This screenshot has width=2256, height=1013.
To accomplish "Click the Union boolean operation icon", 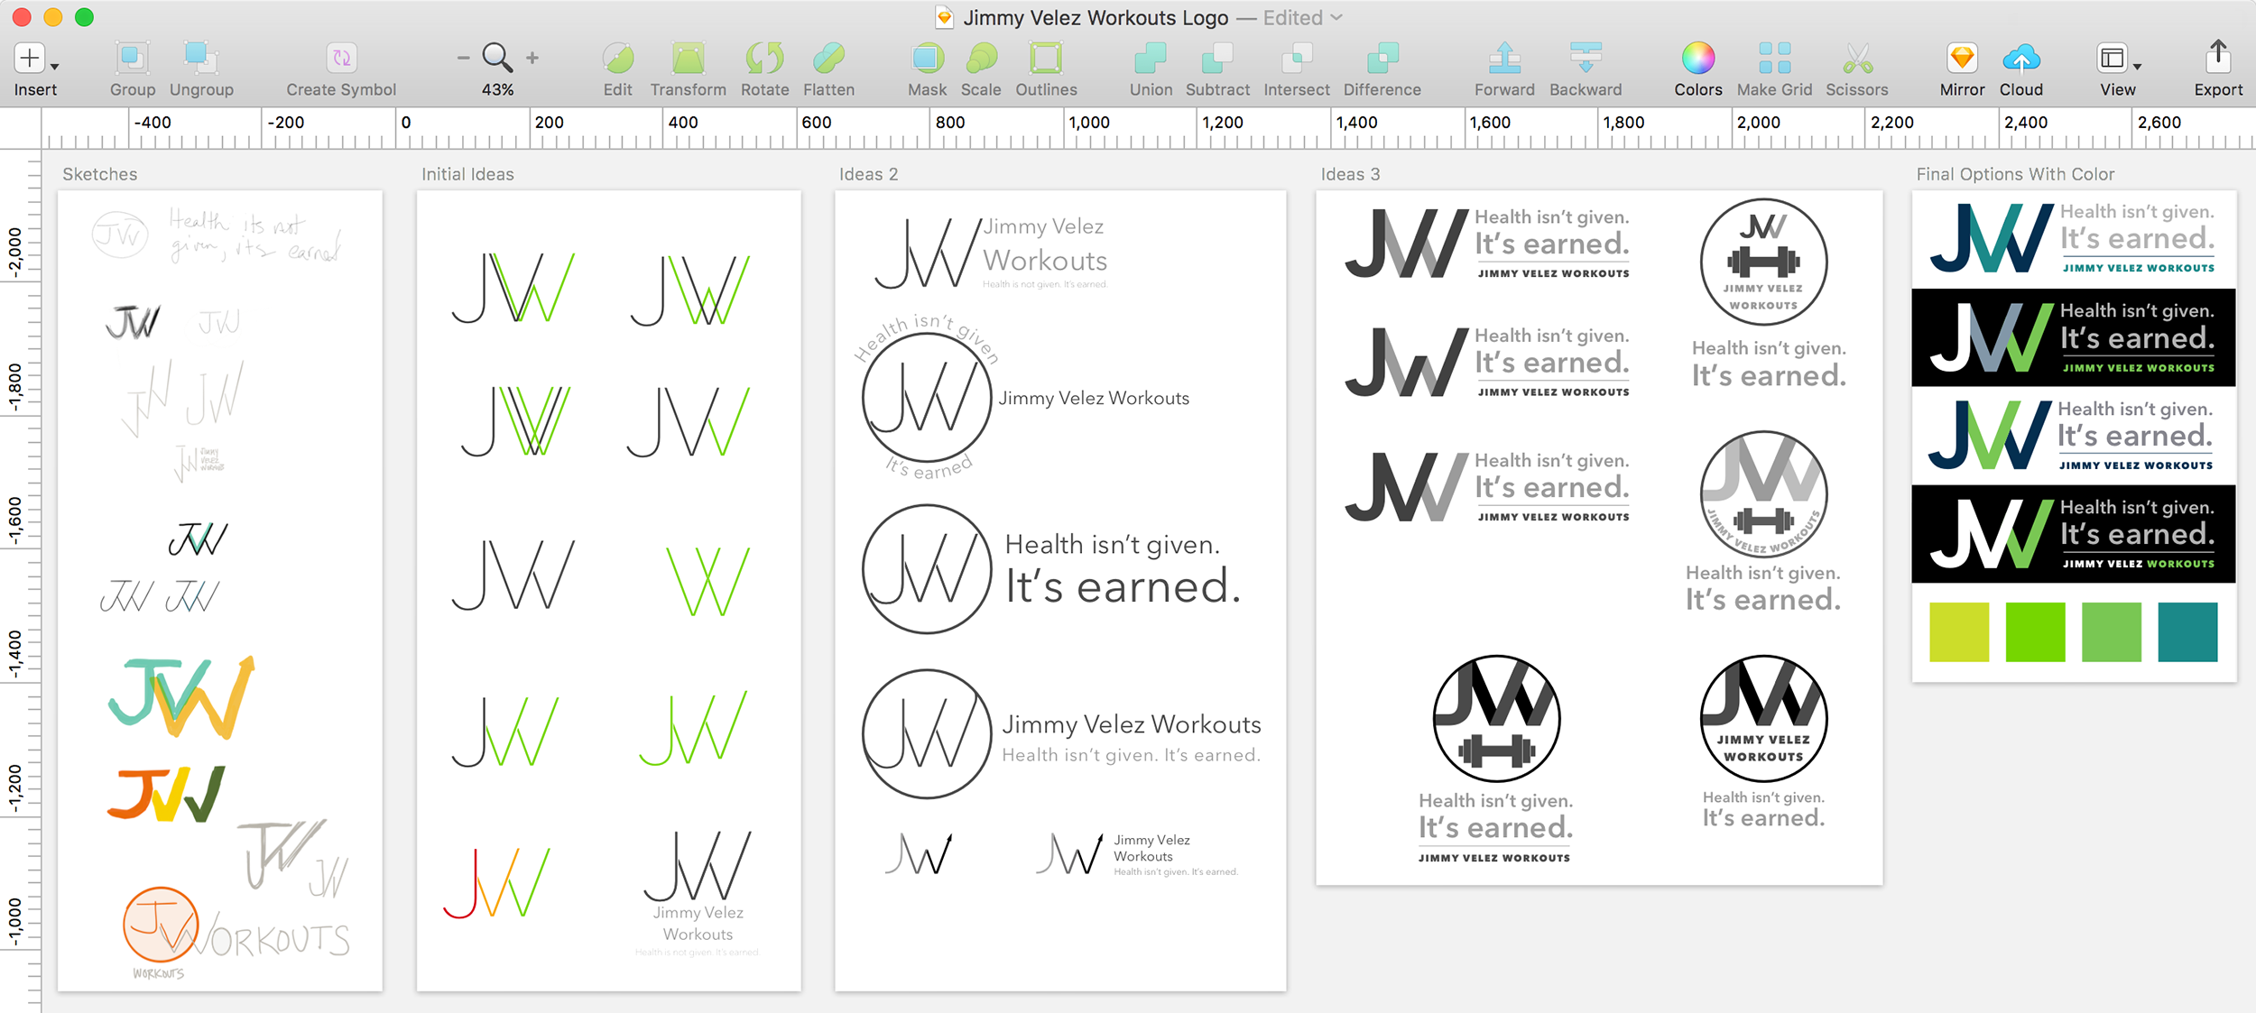I will tap(1151, 60).
